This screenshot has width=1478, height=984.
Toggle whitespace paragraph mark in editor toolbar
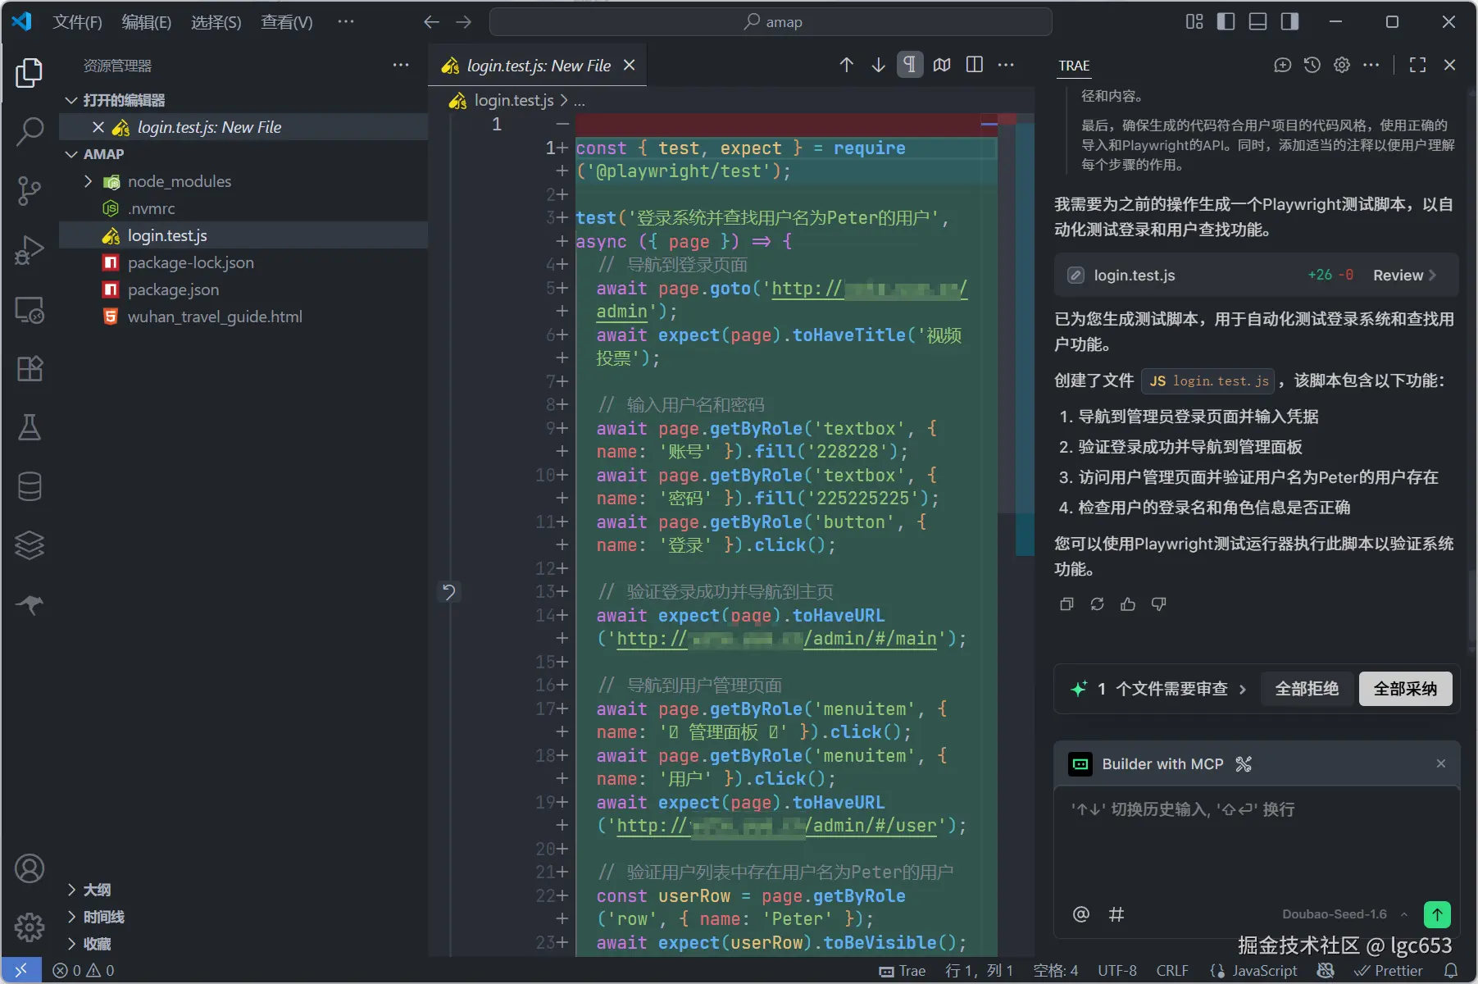909,65
